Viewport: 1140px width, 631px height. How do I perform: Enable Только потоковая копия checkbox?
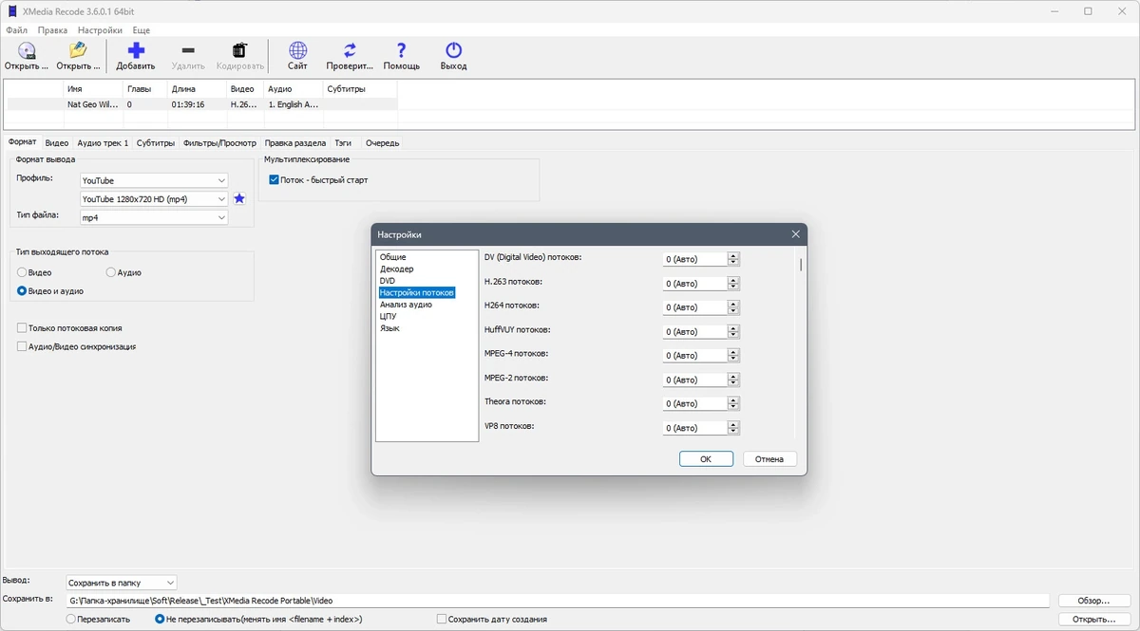tap(22, 328)
